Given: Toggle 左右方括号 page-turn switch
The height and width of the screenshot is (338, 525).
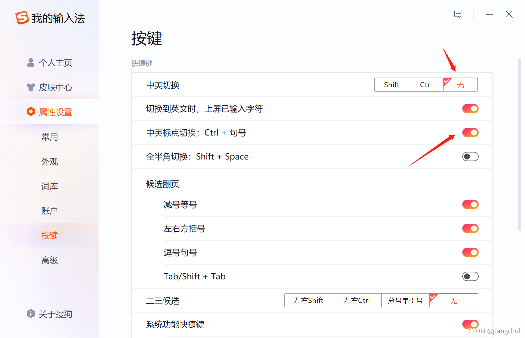Looking at the screenshot, I should pyautogui.click(x=470, y=228).
